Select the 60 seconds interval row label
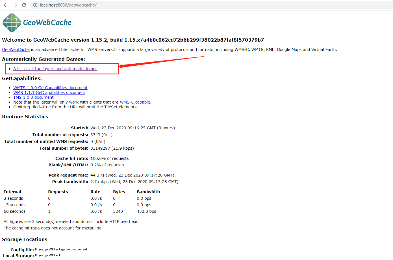 (x=14, y=211)
